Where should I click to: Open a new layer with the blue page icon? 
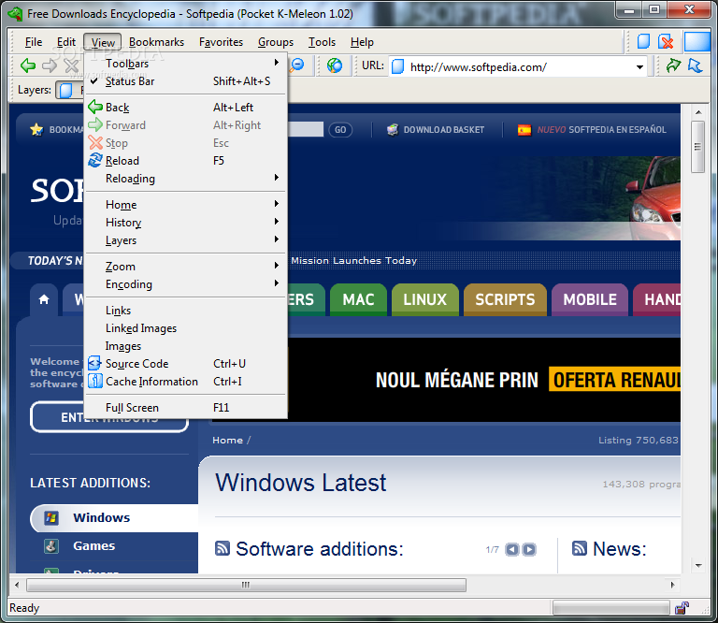(644, 42)
